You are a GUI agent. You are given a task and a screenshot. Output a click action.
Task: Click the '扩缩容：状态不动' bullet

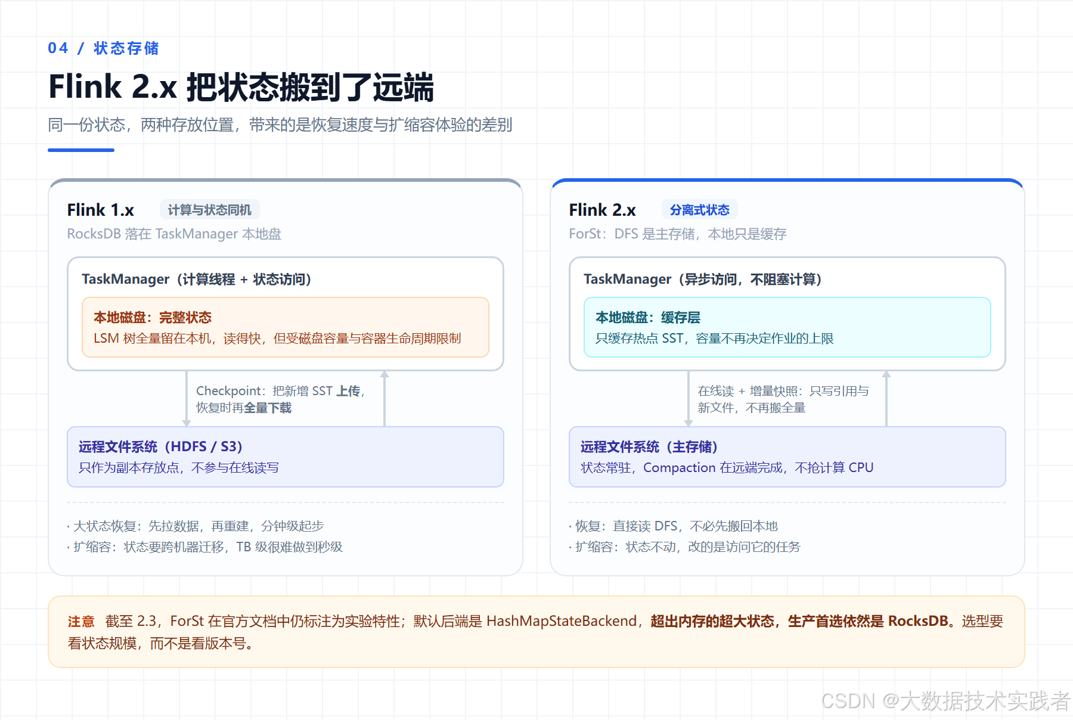684,547
